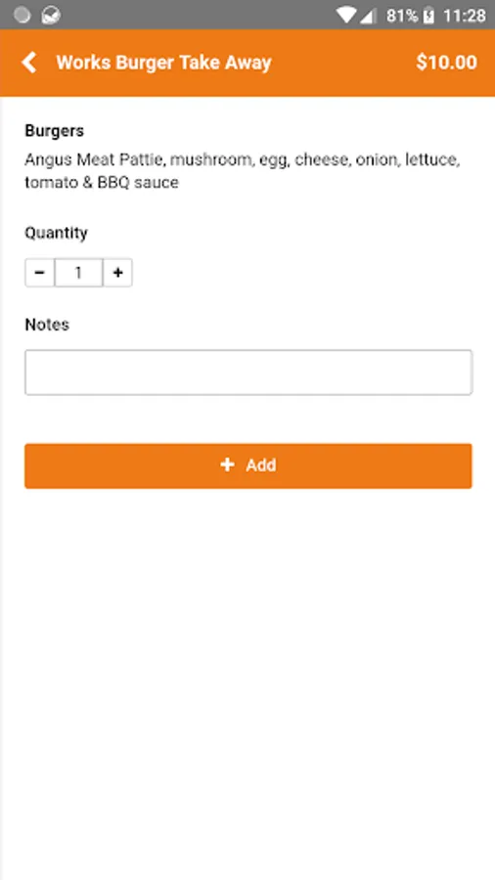This screenshot has width=495, height=880.
Task: Increase quantity with the plus button
Action: pos(117,273)
